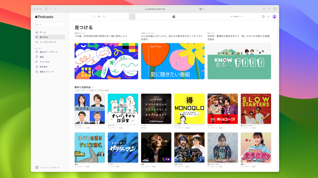Viewport: 318px width, 178px height.
Task: Open 最近のアップデート in the library
Action: coord(50,52)
